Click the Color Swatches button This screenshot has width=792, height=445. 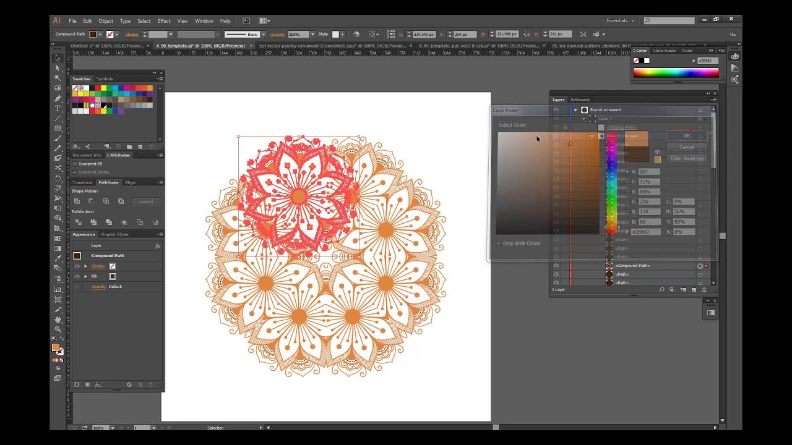[x=686, y=158]
